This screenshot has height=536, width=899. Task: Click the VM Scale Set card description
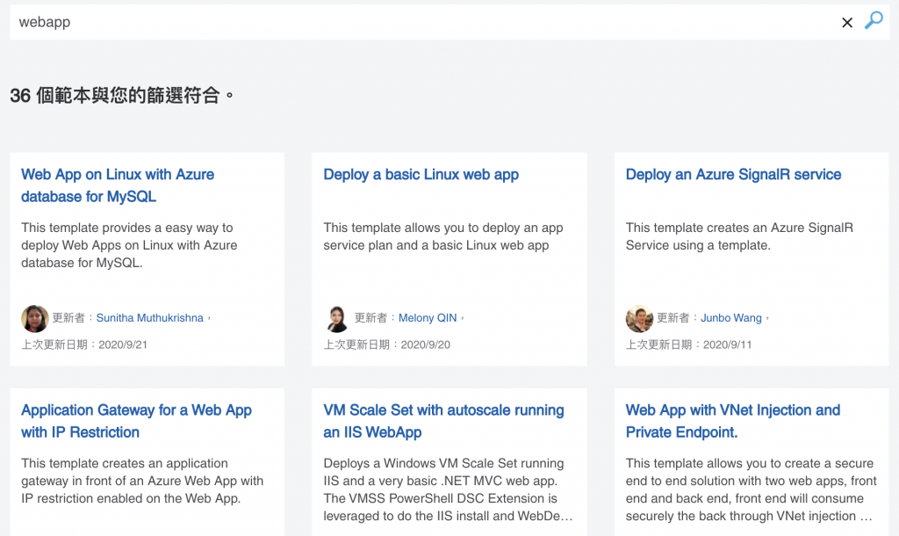coord(448,489)
